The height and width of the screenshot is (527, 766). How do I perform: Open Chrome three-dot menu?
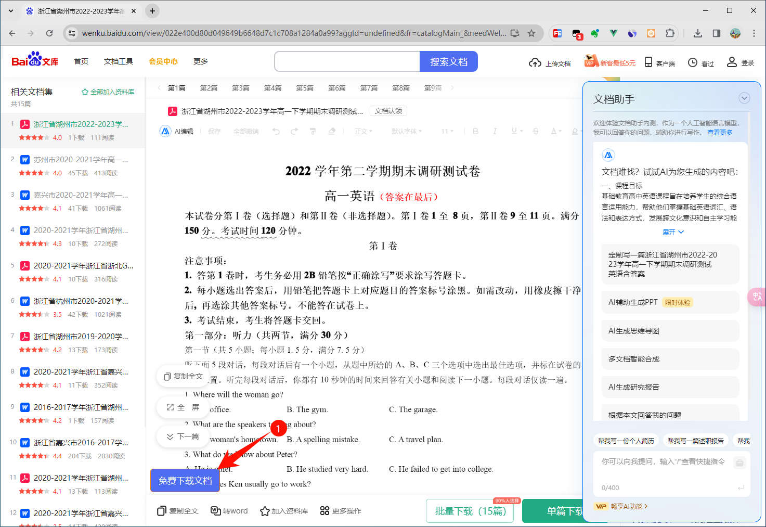(754, 33)
